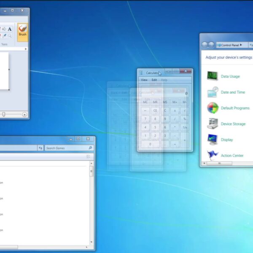This screenshot has height=253, width=253.
Task: Click the Games window scrollbar up arrow
Action: pos(92,164)
